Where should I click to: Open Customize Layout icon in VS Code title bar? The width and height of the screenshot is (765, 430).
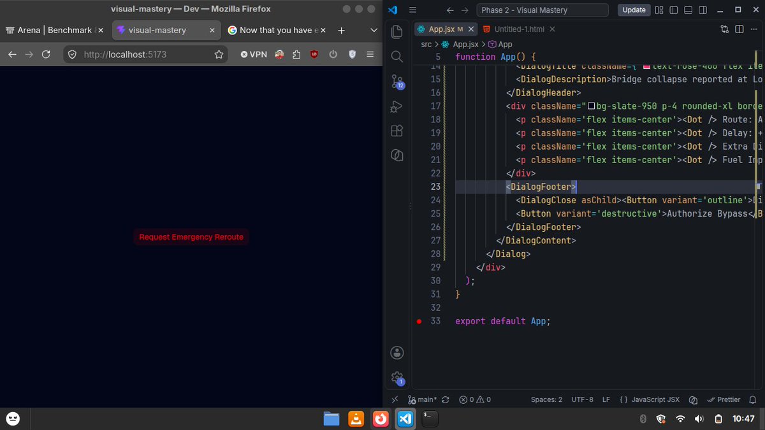(x=659, y=10)
